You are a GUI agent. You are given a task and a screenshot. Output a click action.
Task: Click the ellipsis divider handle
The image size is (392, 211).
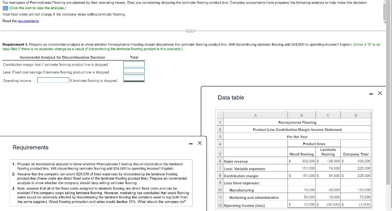click(x=190, y=31)
